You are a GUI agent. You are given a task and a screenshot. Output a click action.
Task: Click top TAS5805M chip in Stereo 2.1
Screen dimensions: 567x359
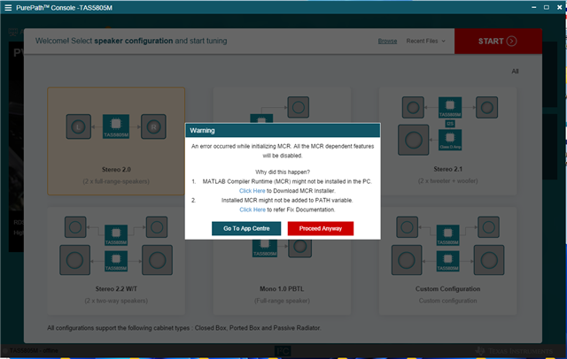[x=450, y=108]
